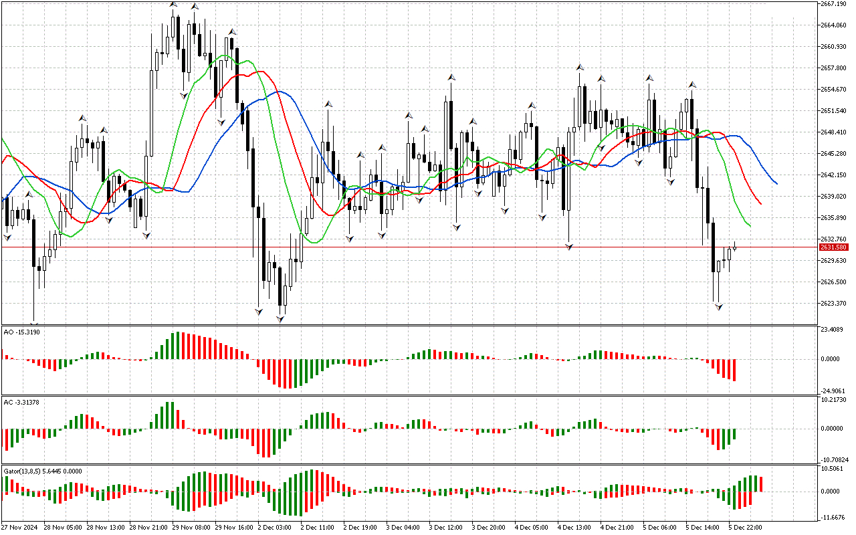Click the 2 Dec 03:00 time label
This screenshot has width=856, height=535.
coord(275,528)
